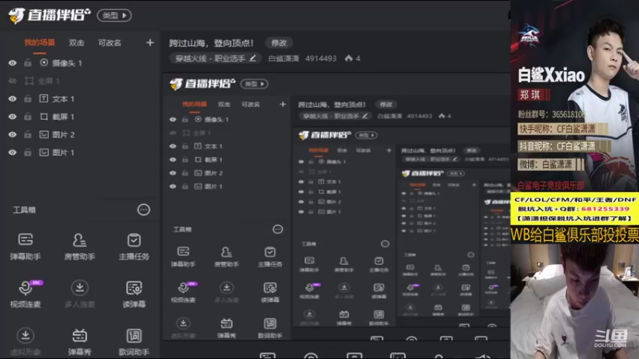
Task: Hide the 截屏 1 source in main list
Action: [x=13, y=116]
